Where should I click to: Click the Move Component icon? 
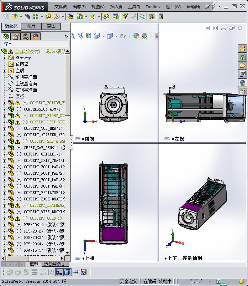57,17
